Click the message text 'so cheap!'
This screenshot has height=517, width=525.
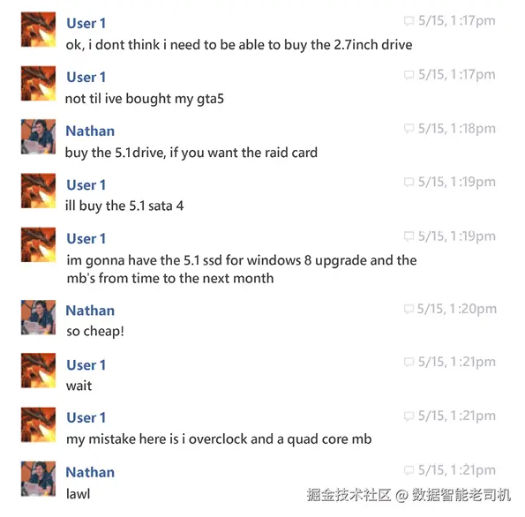(x=95, y=332)
